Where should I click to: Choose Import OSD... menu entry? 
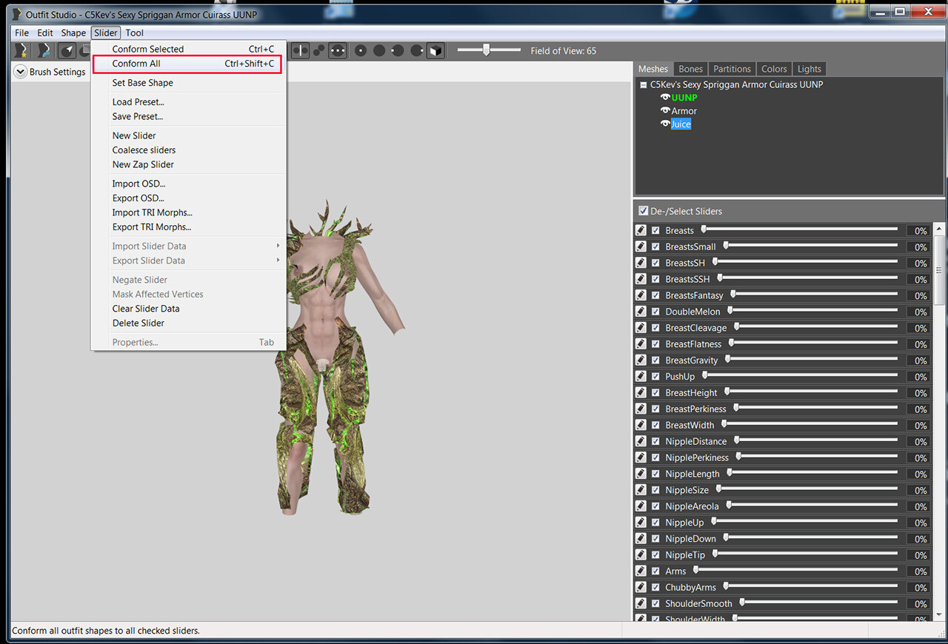click(188, 184)
